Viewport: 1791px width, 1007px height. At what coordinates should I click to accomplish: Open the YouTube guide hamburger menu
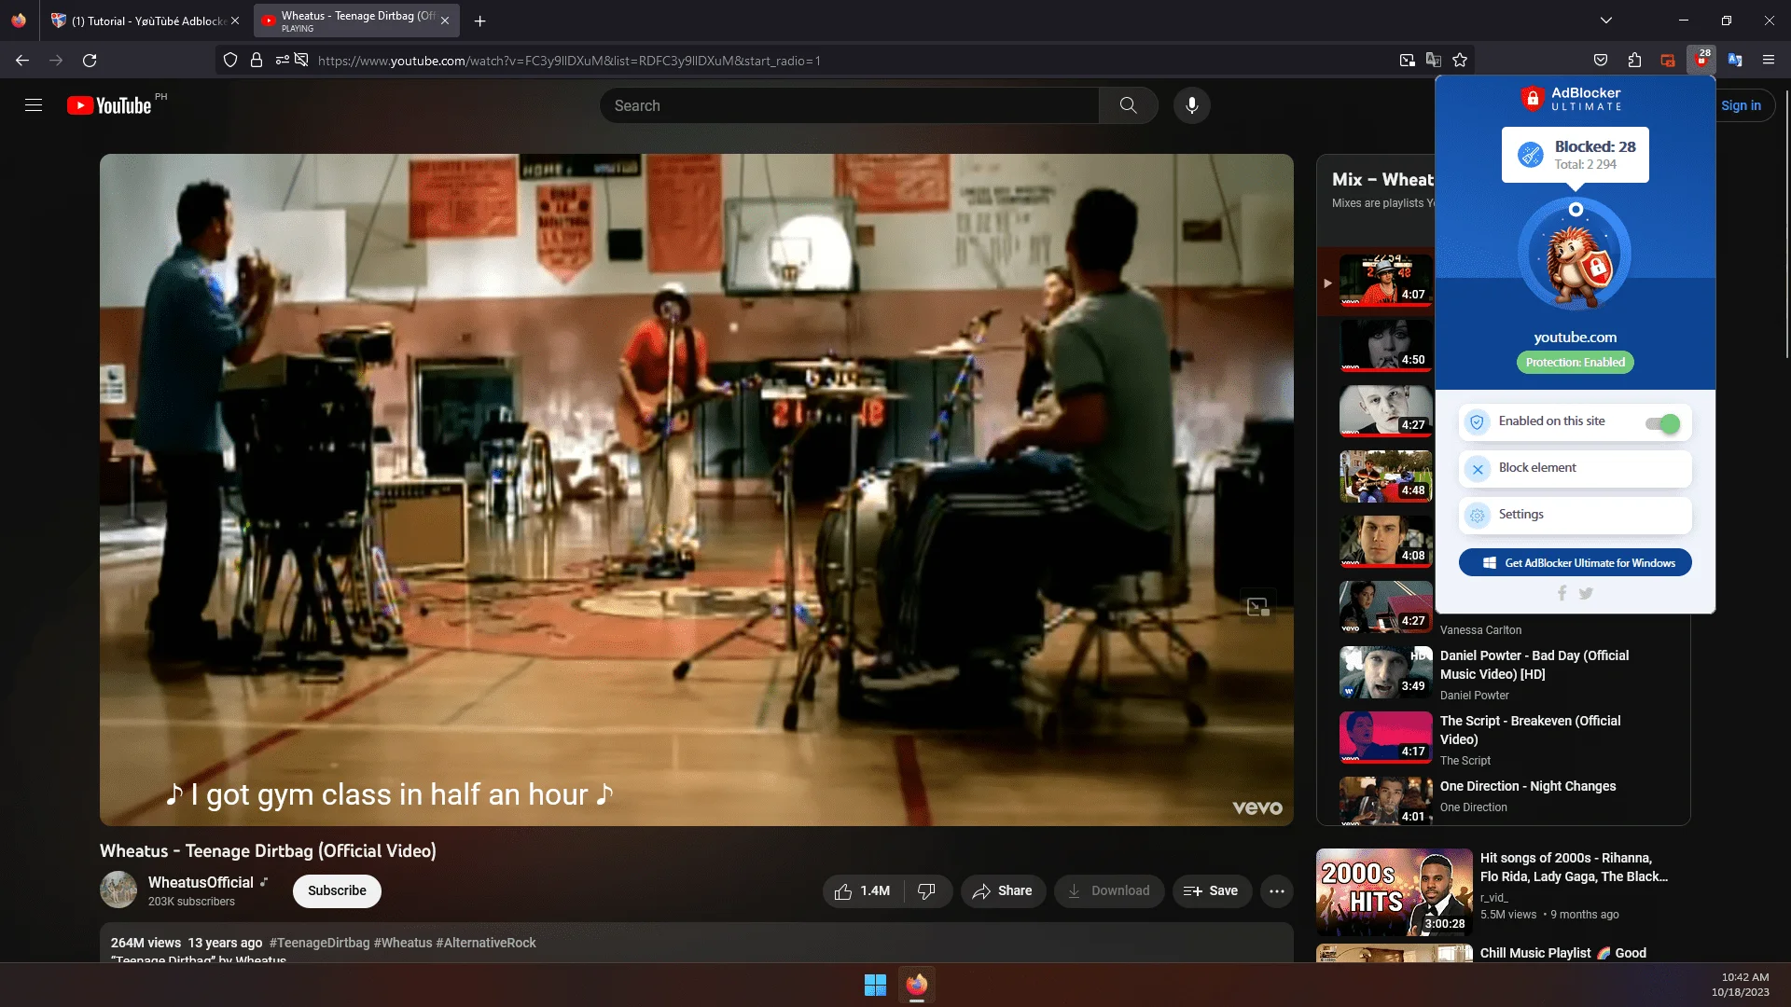coord(34,105)
